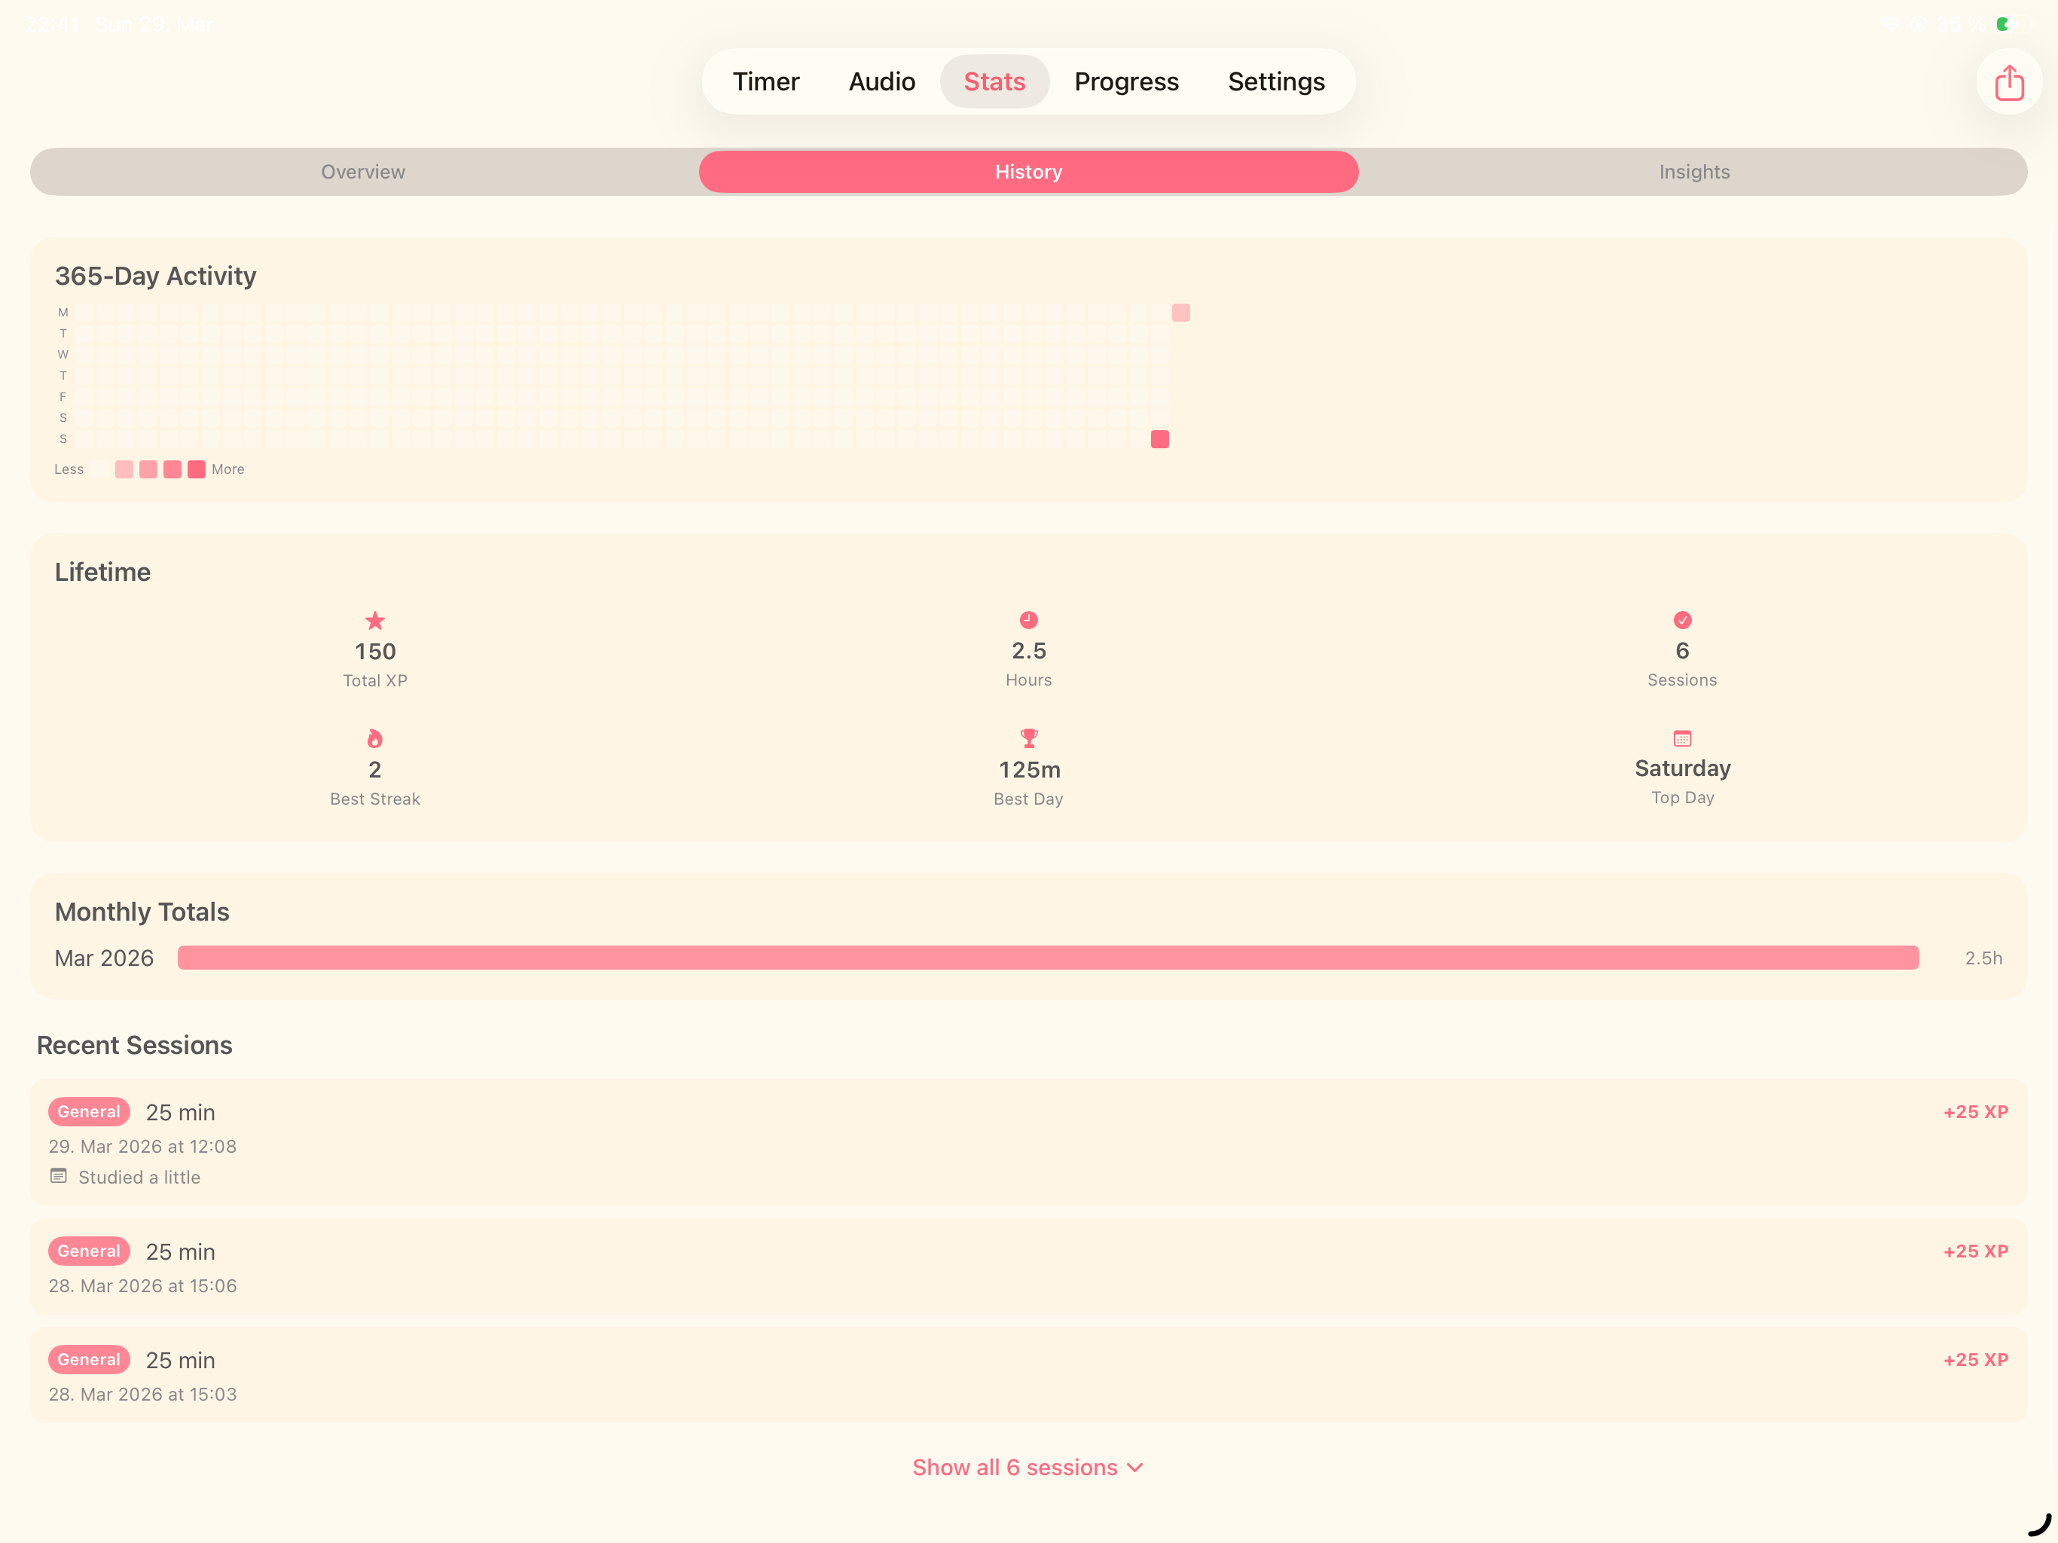
Task: Click the lightest pink legend swatch
Action: point(124,469)
